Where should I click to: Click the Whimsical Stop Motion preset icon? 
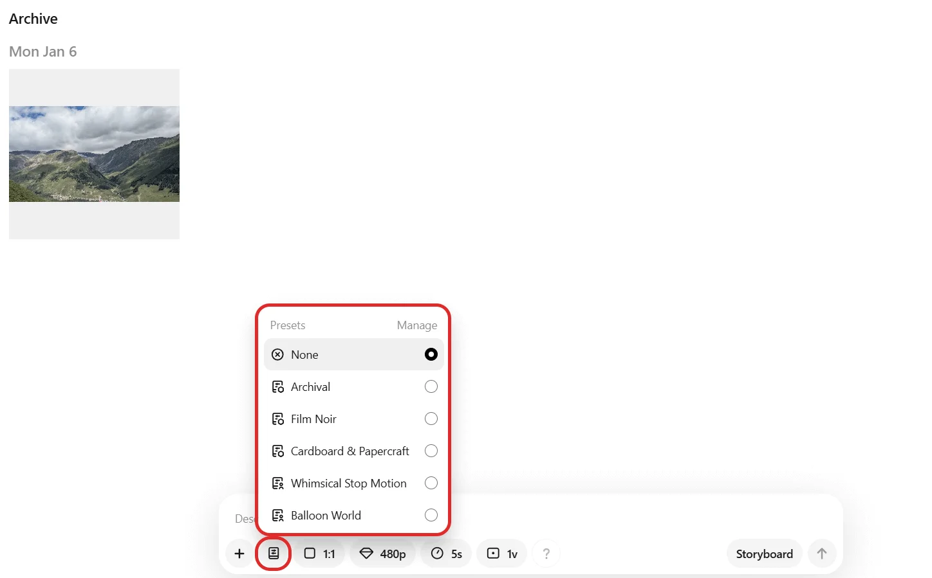coord(277,483)
